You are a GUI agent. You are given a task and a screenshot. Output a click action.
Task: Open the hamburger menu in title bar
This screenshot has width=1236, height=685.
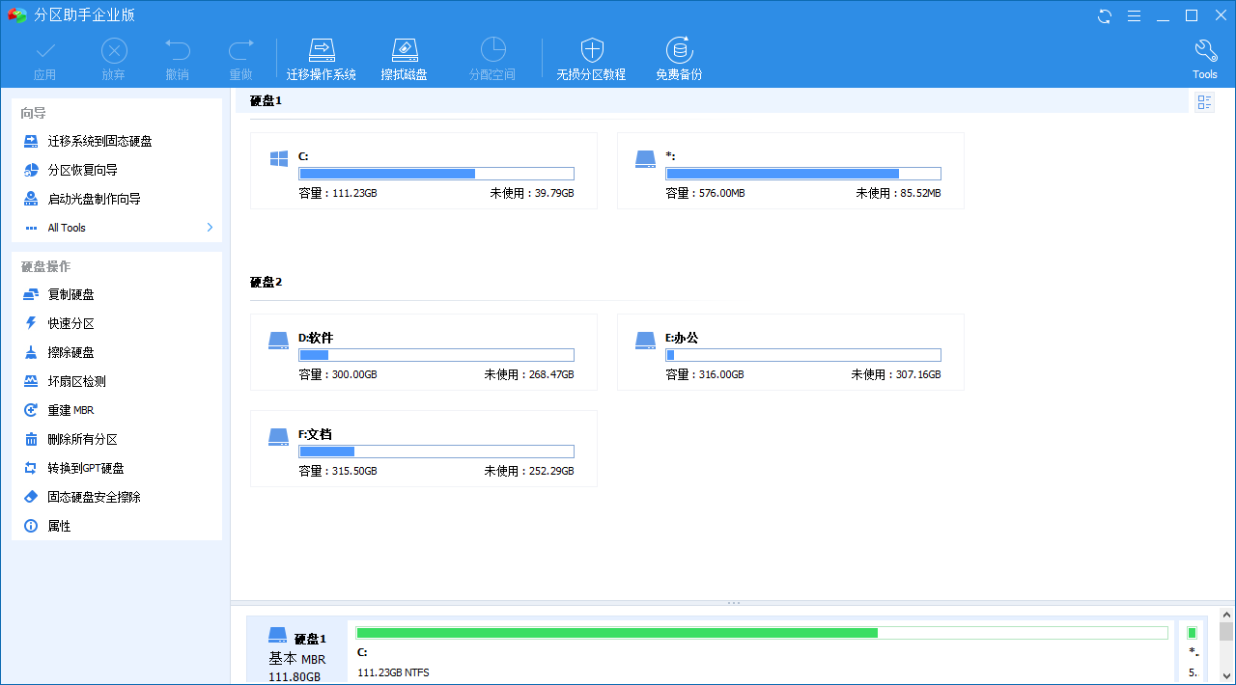[1134, 15]
